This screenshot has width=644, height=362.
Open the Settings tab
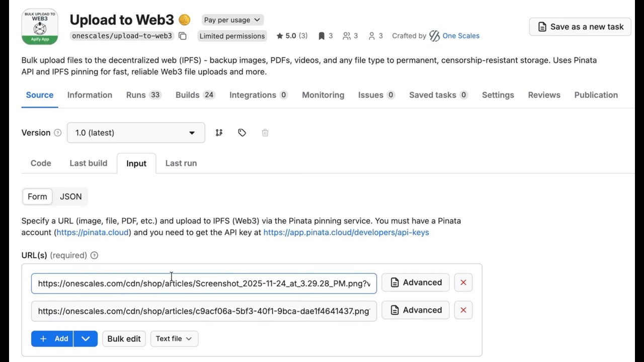pos(498,95)
